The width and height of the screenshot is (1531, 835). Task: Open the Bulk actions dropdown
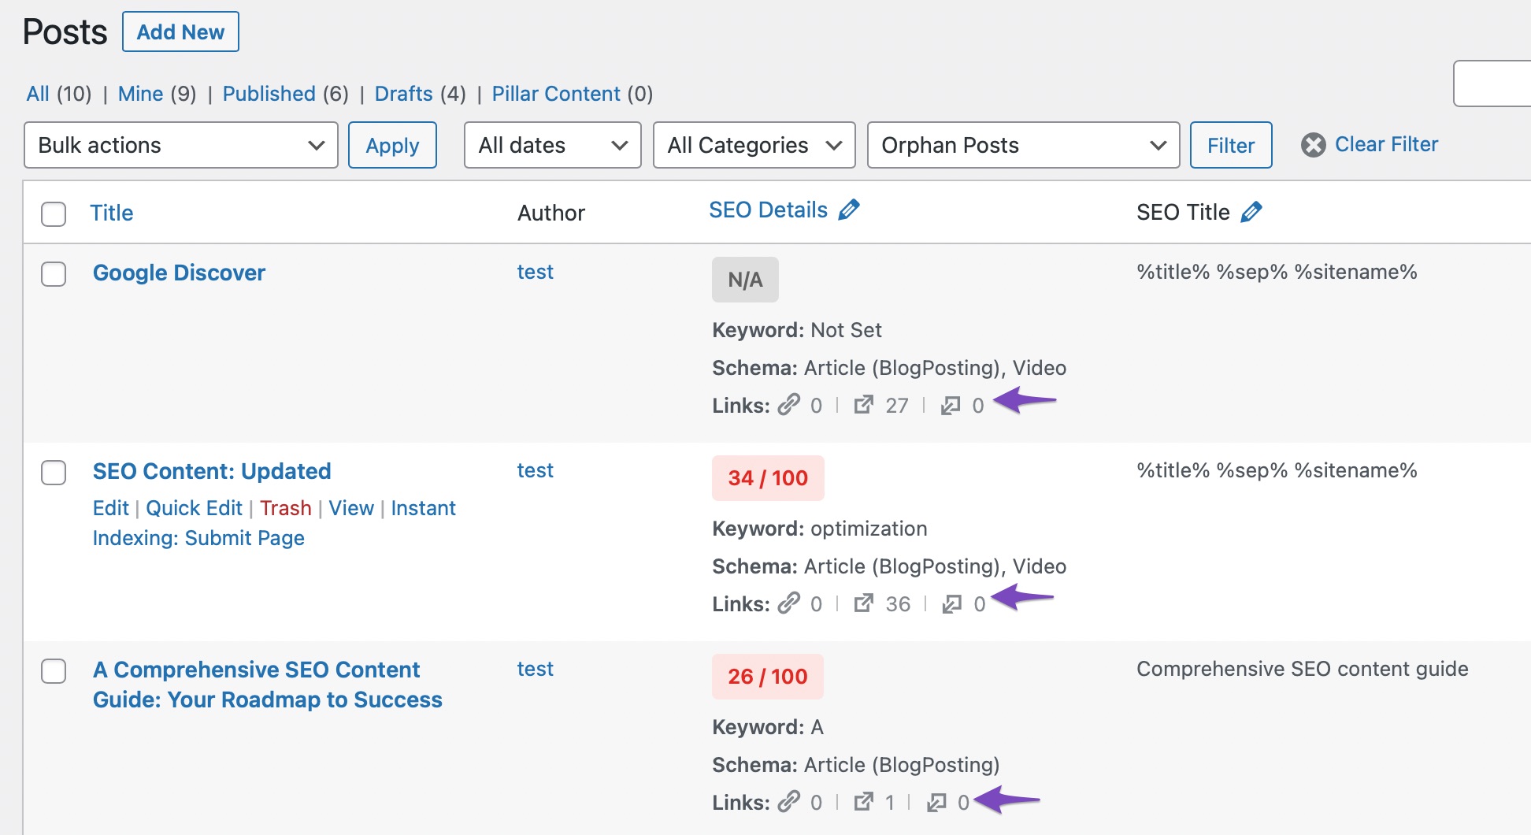pyautogui.click(x=181, y=145)
